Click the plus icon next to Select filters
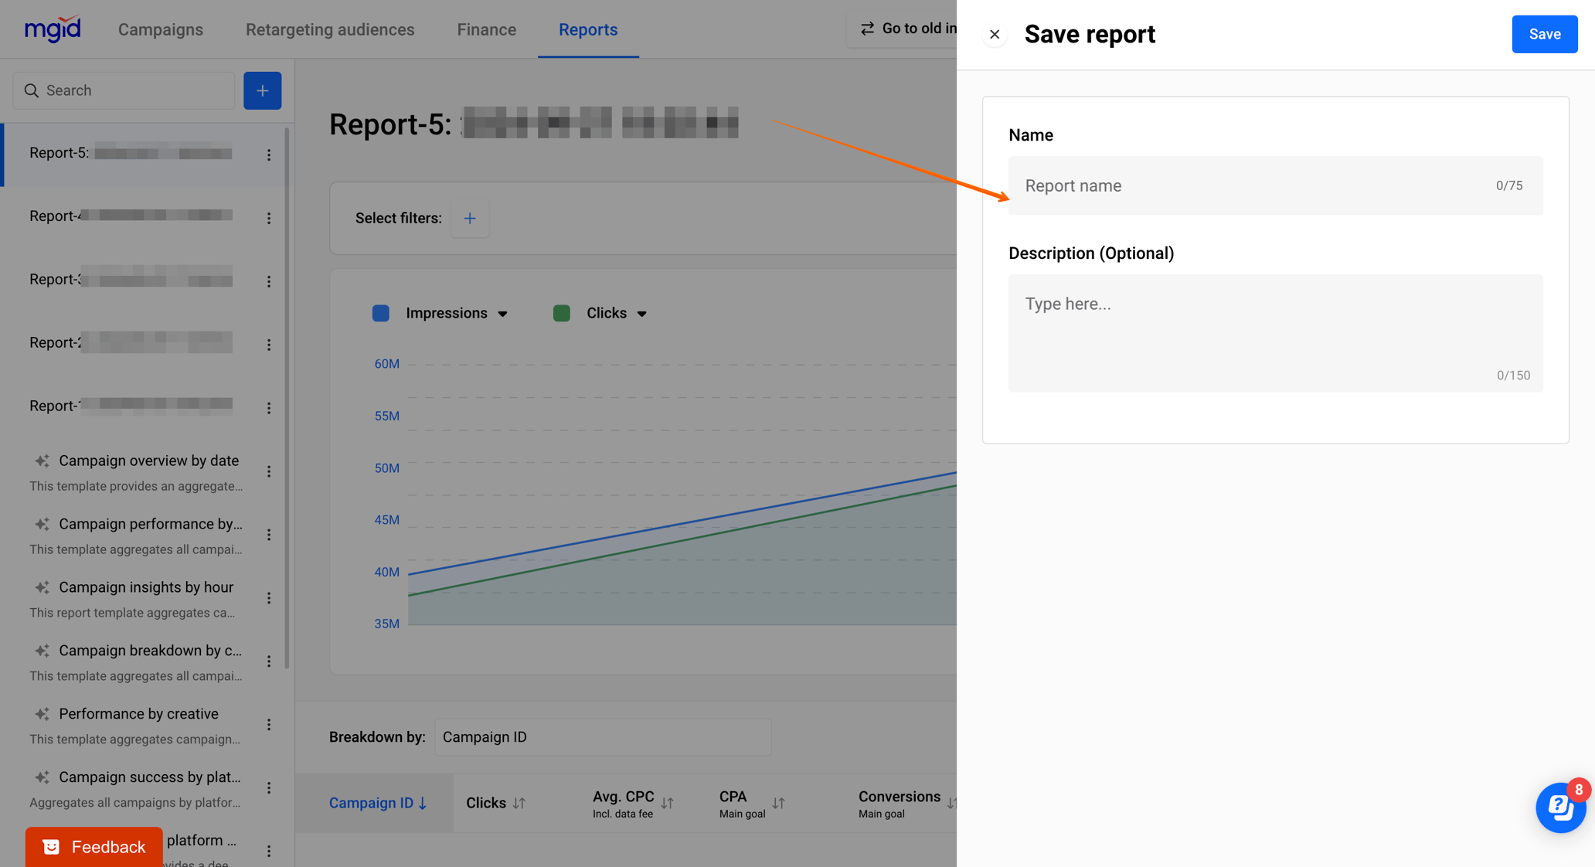The height and width of the screenshot is (867, 1595). pos(470,218)
